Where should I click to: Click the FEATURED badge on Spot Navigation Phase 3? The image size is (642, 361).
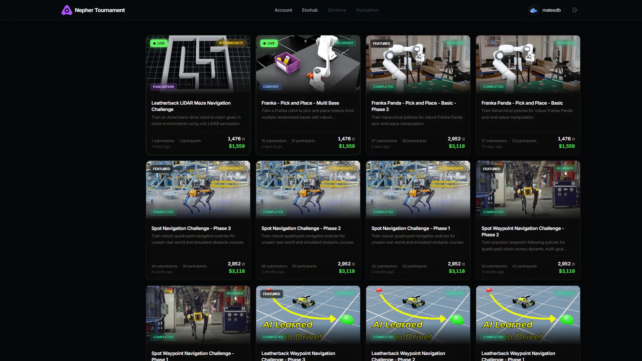162,169
